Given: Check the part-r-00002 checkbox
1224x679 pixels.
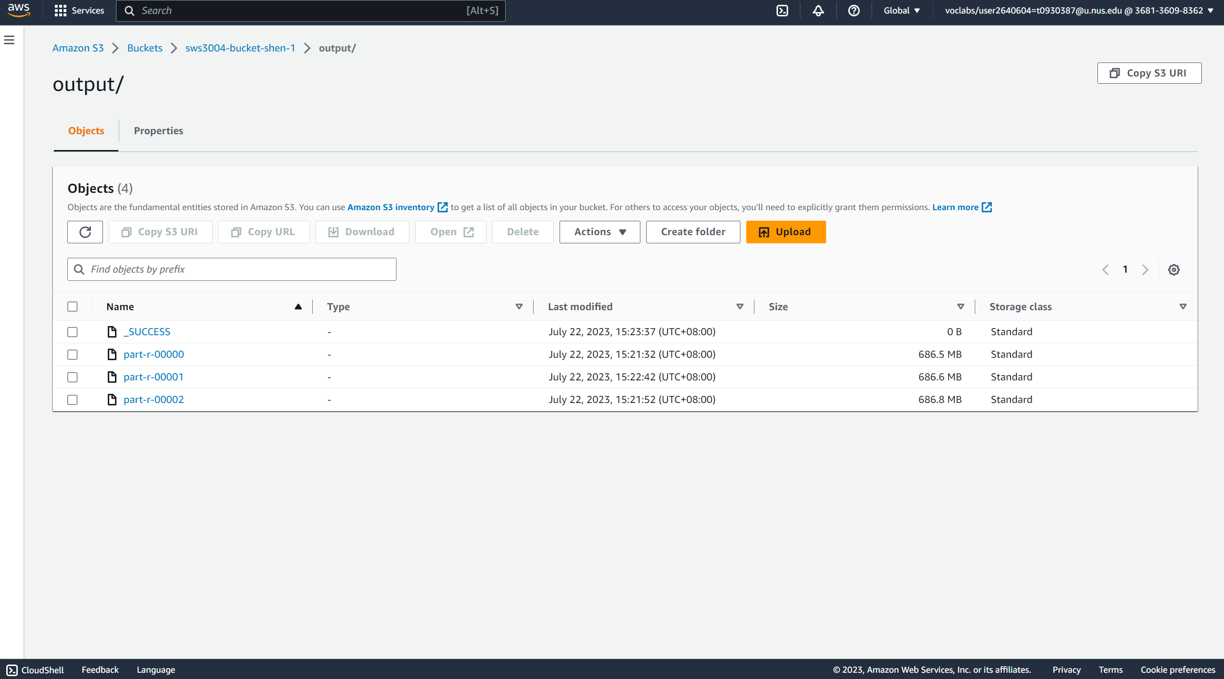Looking at the screenshot, I should (x=73, y=400).
